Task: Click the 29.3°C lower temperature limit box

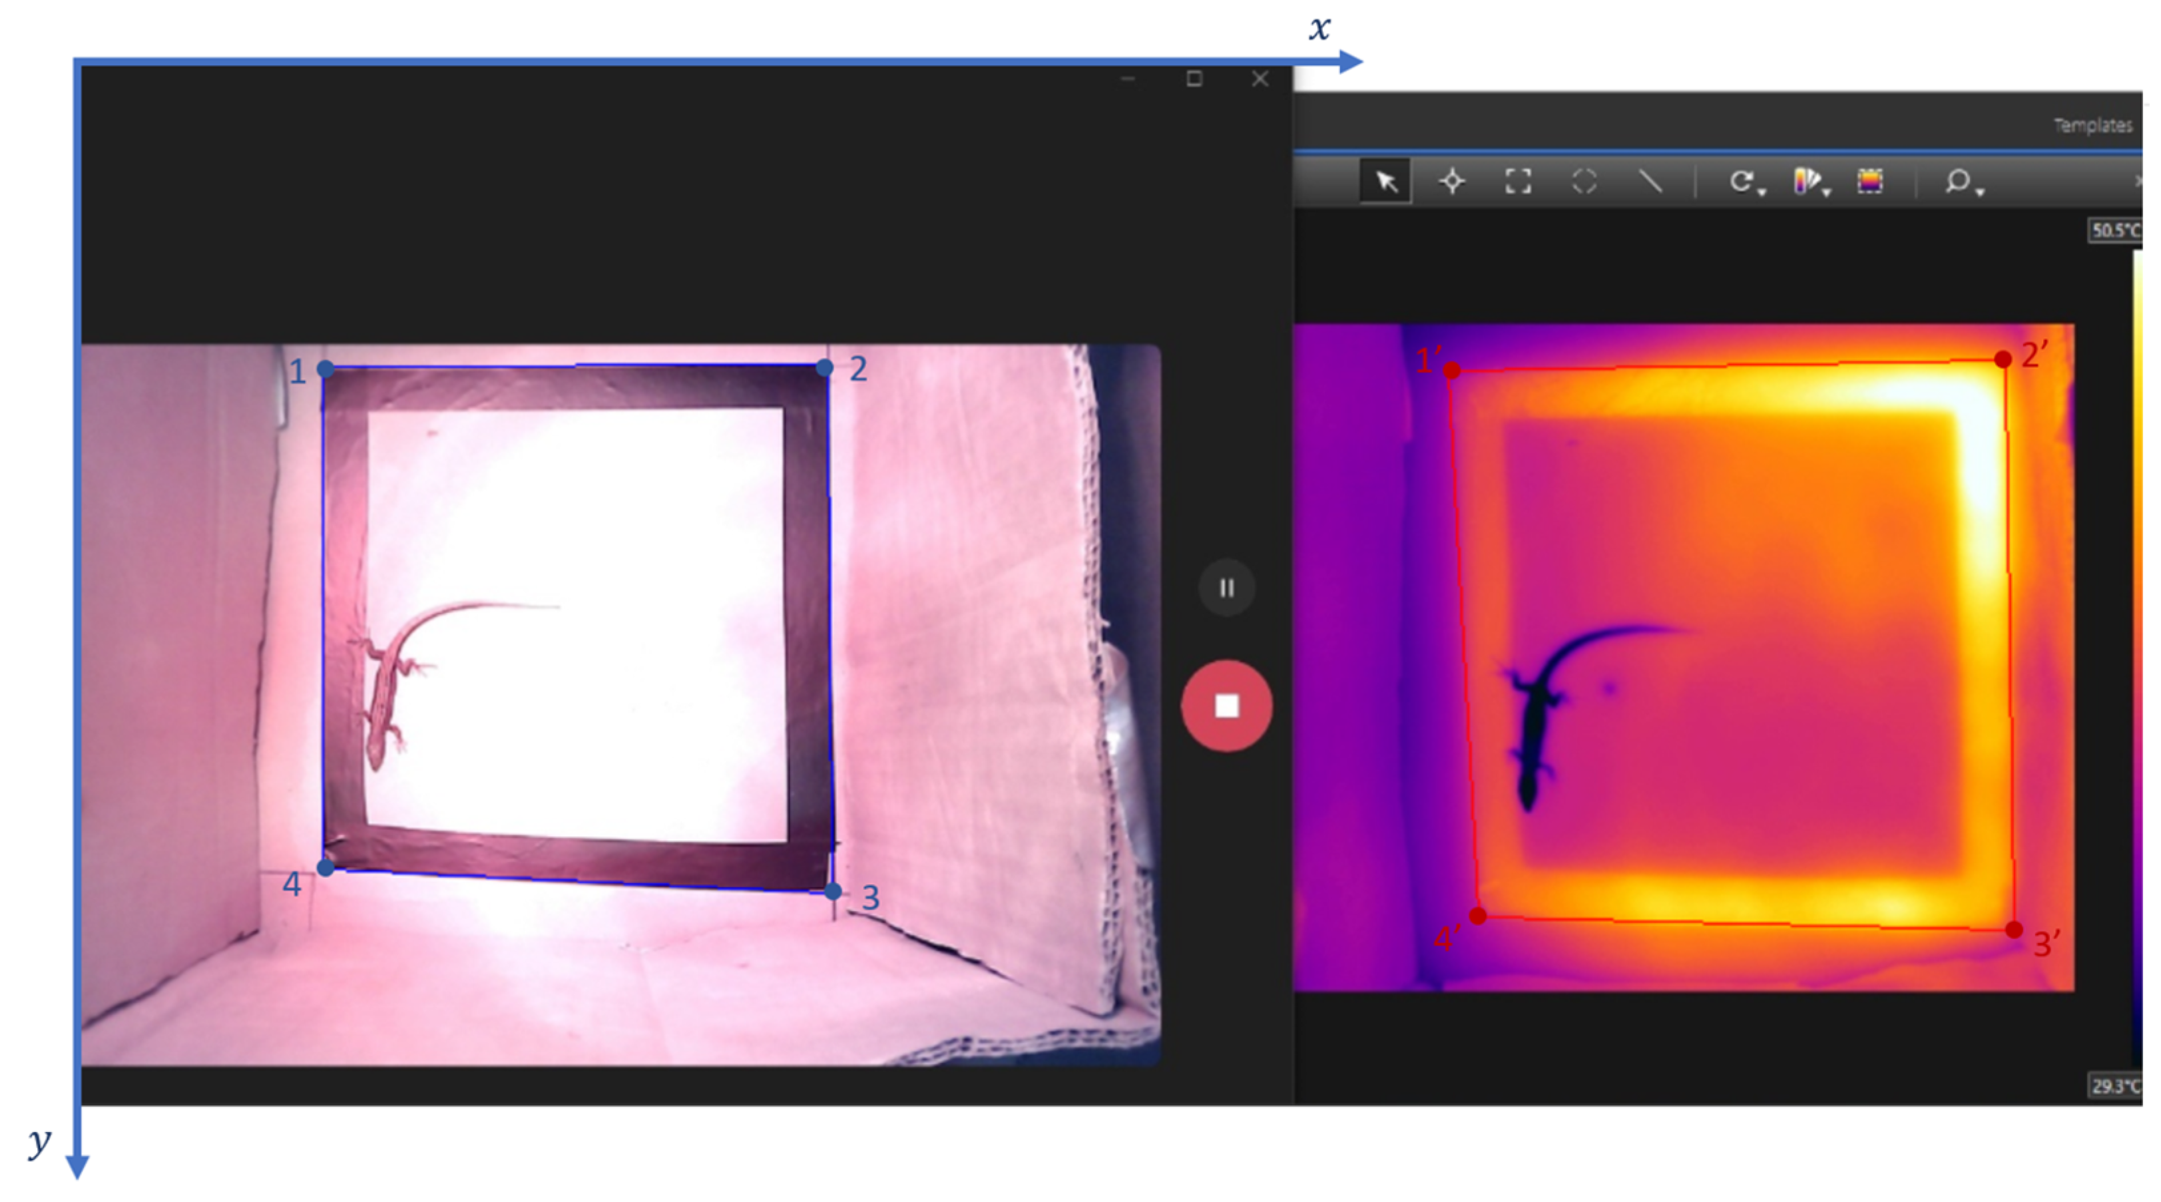Action: coord(2114,1086)
